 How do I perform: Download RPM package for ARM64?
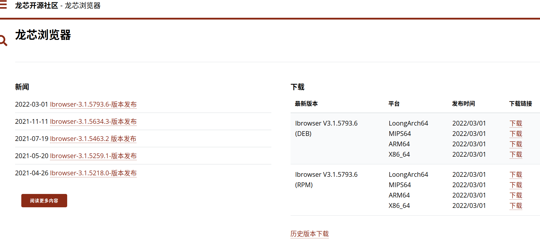pos(516,195)
